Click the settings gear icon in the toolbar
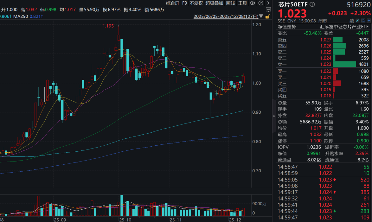Viewport: 372px width, 222px height. click(253, 3)
